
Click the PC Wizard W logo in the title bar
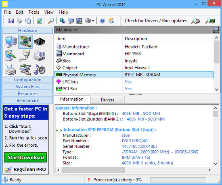coord(5,4)
